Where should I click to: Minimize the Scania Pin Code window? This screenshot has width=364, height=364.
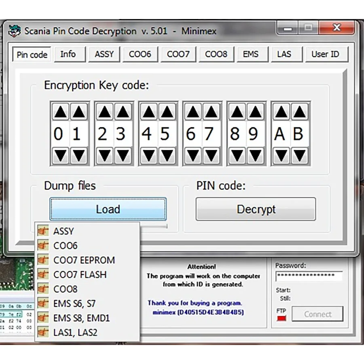[x=288, y=29]
